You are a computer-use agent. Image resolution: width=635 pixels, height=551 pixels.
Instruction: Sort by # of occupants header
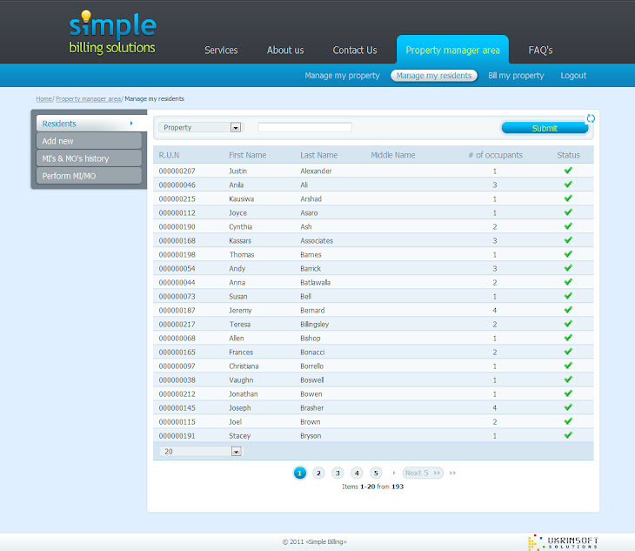[x=495, y=155]
